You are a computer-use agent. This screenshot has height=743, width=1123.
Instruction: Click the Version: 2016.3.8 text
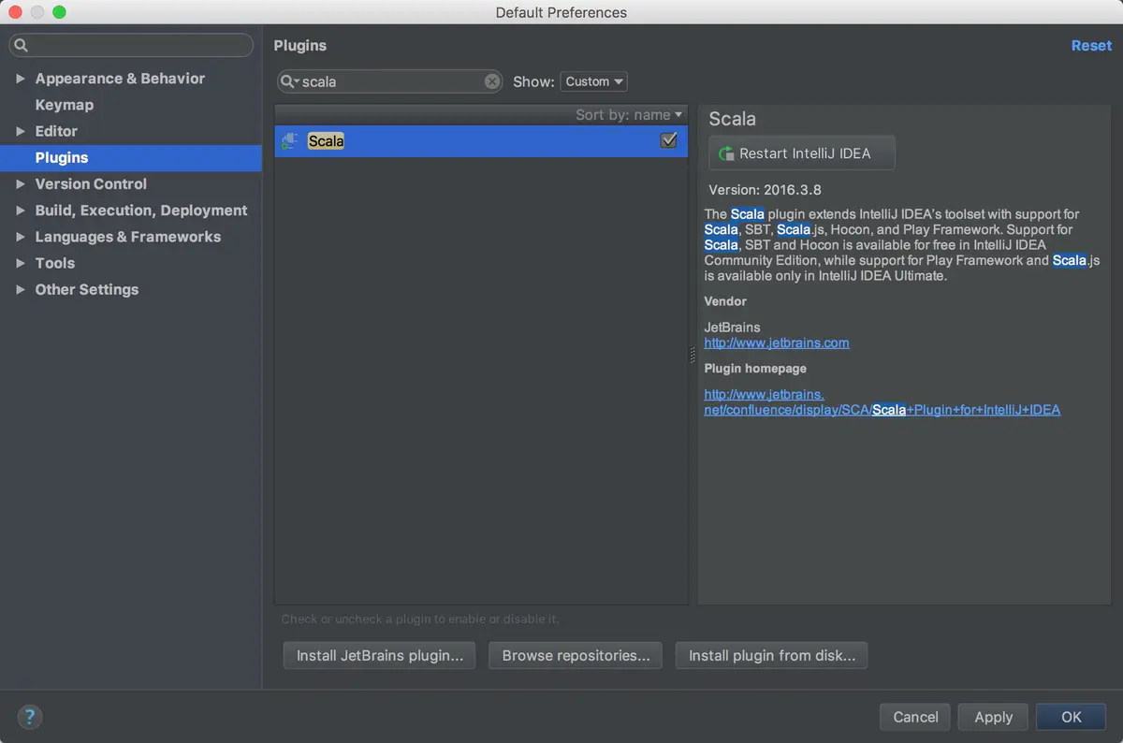[x=765, y=190]
